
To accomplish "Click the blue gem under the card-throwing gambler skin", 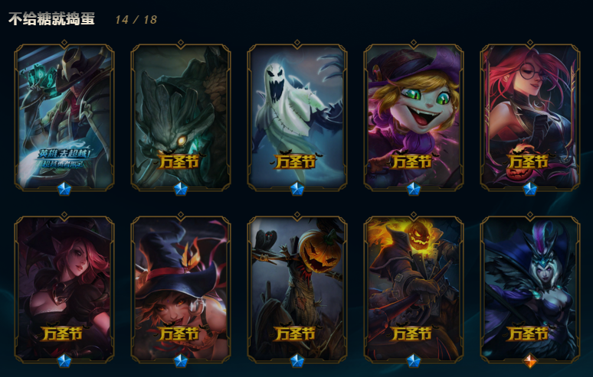I will 64,189.
